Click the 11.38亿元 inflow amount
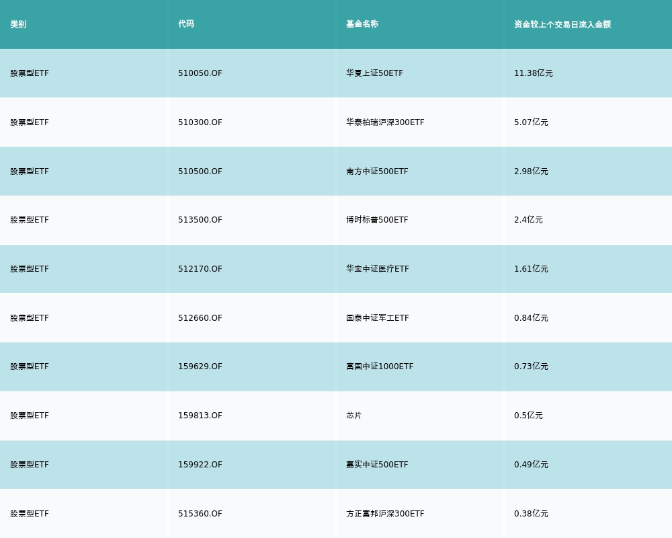 tap(534, 73)
